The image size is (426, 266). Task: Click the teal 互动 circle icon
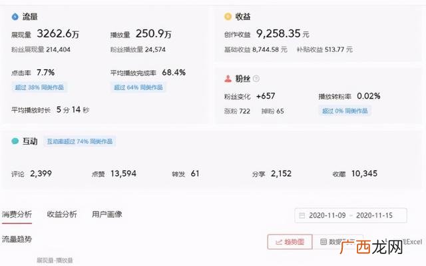(15, 141)
